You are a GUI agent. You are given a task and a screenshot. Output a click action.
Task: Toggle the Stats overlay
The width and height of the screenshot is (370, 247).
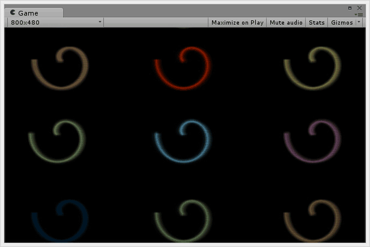pos(317,23)
